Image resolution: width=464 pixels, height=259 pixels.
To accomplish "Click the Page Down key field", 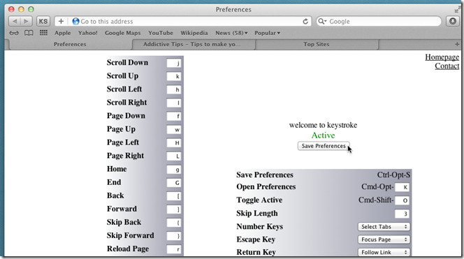I will pos(174,116).
